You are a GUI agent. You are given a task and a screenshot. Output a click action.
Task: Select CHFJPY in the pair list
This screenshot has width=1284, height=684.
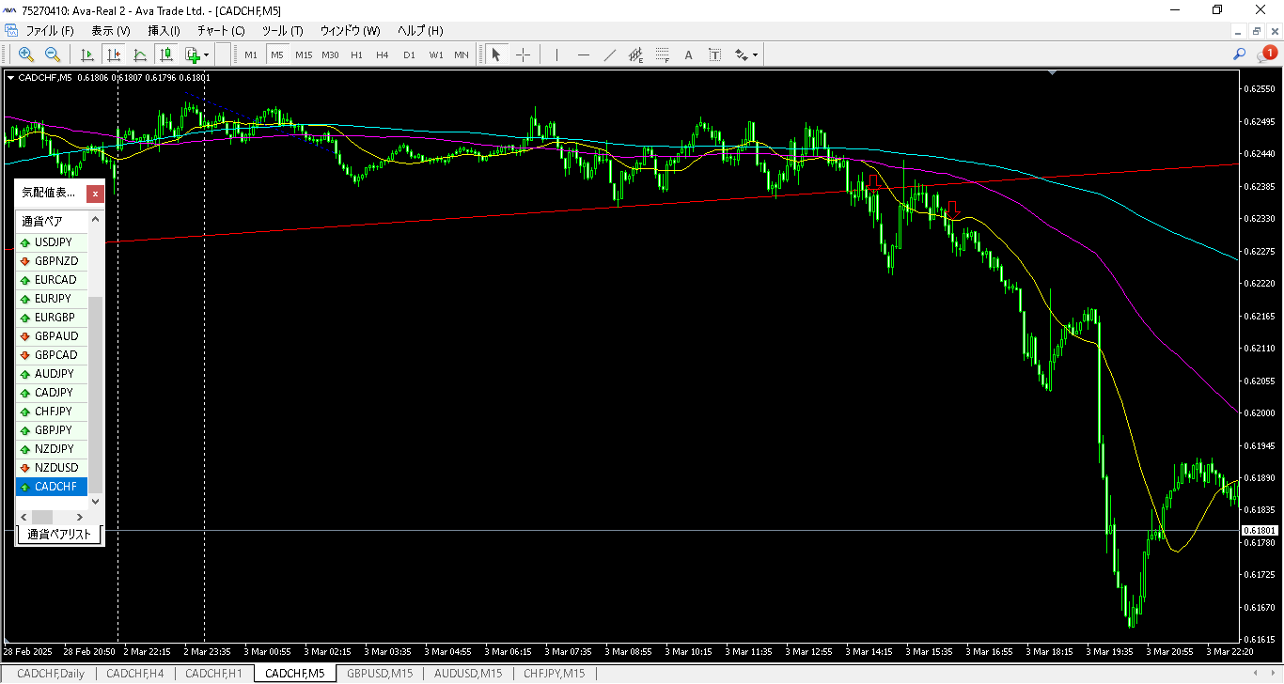53,412
